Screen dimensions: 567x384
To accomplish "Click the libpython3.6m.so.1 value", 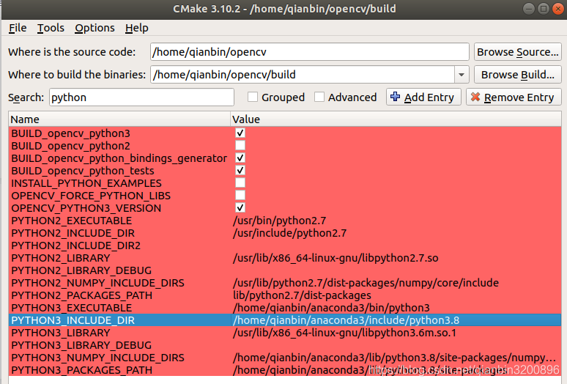I will point(344,333).
